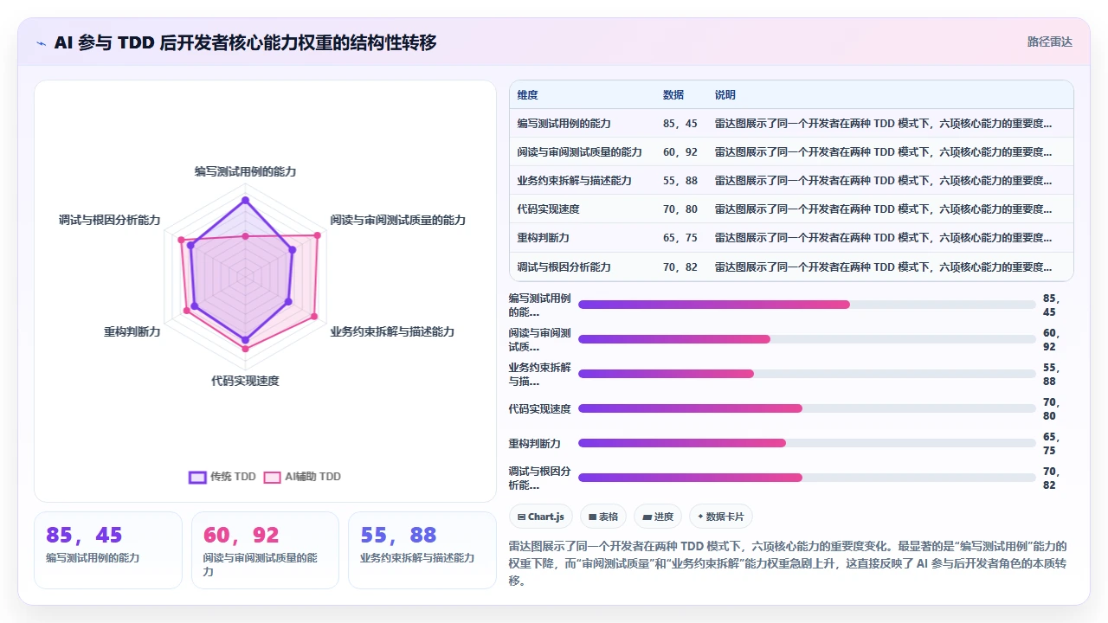The width and height of the screenshot is (1108, 623).
Task: Select table row 阅读与审阅测试质量的能力
Action: tap(791, 151)
